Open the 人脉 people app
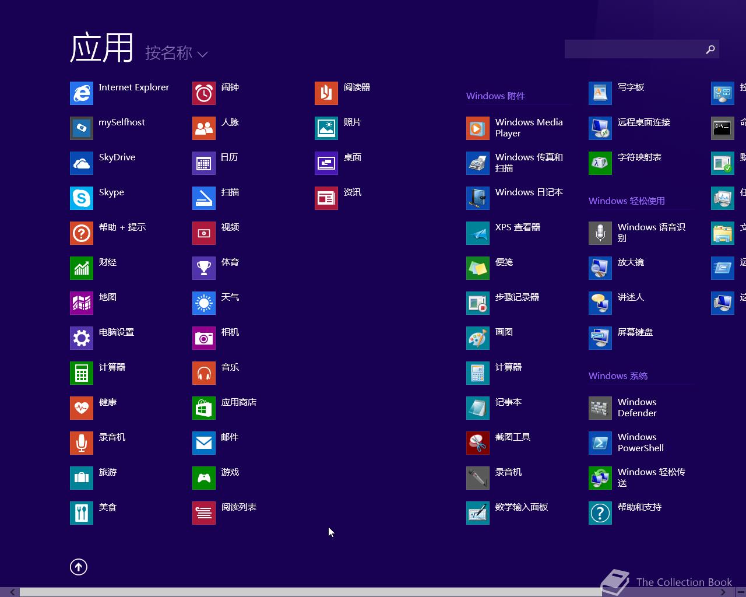Image resolution: width=746 pixels, height=597 pixels. (x=204, y=128)
